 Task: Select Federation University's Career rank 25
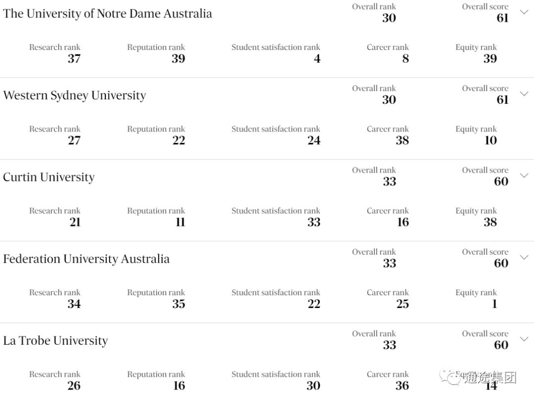pos(402,304)
